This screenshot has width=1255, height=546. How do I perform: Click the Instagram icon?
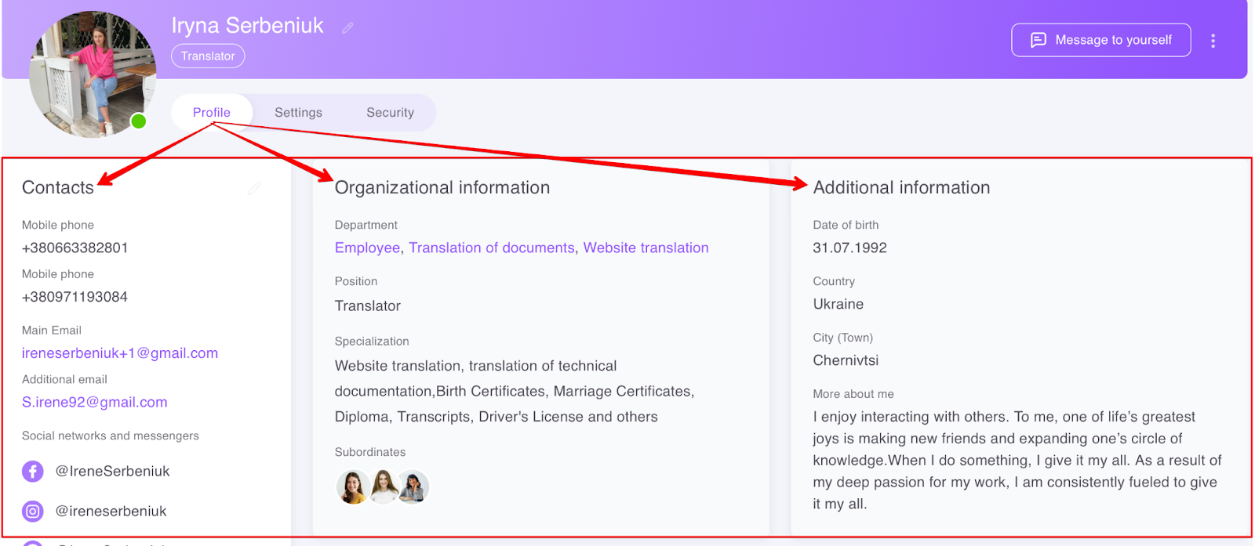coord(33,512)
